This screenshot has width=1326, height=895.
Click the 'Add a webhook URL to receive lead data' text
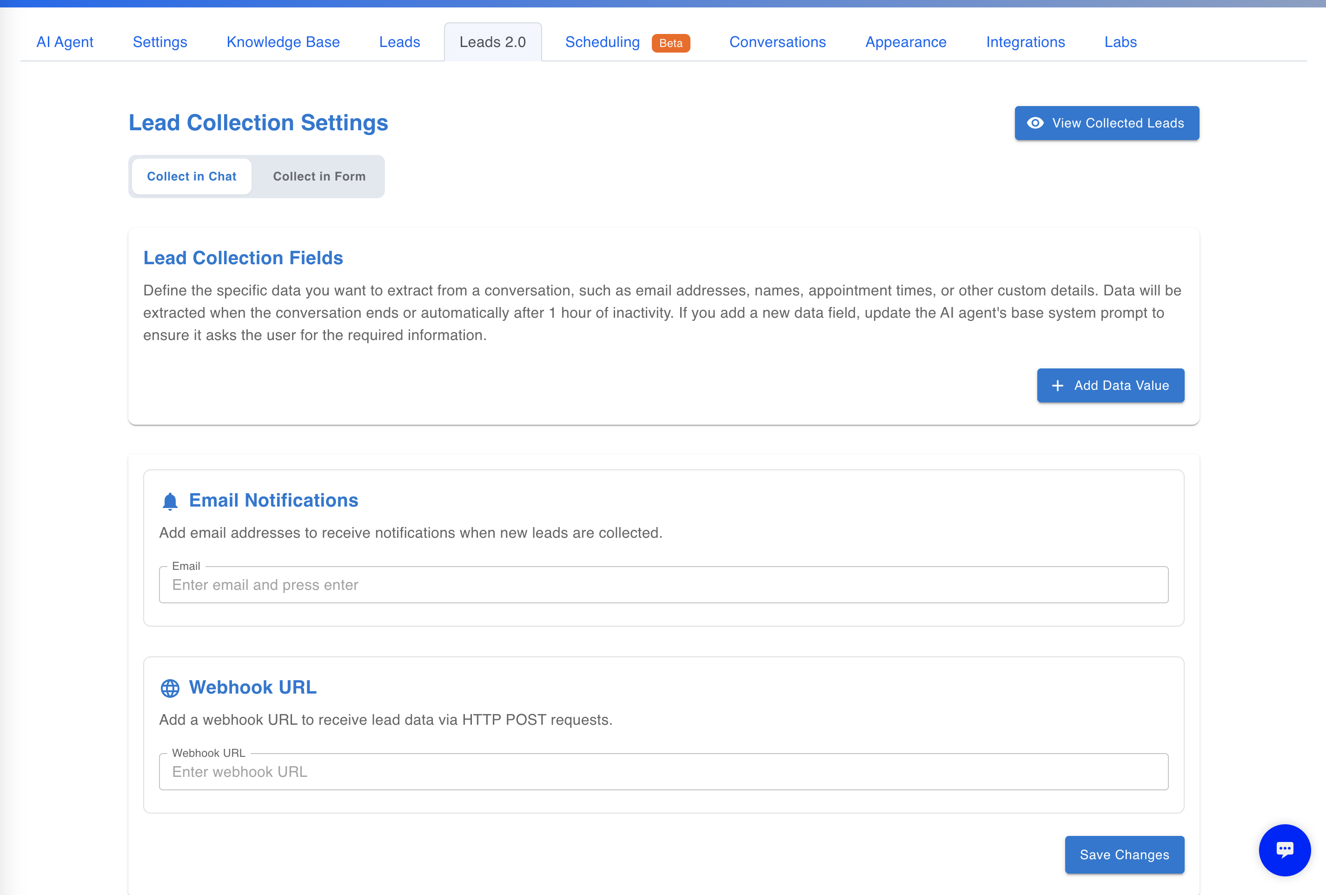point(385,720)
